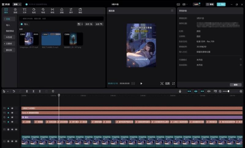This screenshot has height=148, width=245.
Task: Open the 排序 sort options
Action: pos(89,24)
